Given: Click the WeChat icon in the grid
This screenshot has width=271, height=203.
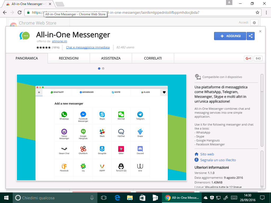Looking at the screenshot, I should (x=121, y=114).
